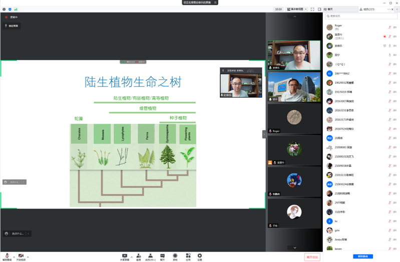400x262 pixels.
Task: Unmute the microphone in the bottom toolbar
Action: tap(7, 257)
